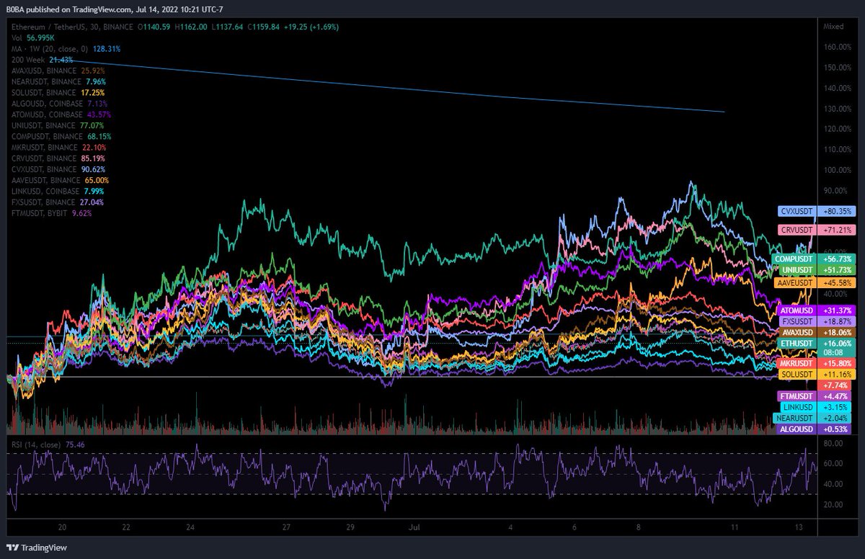Click AVAXUSD, BINANCE 25.92% in the legend
Screen dimensions: 865x559
[58, 71]
